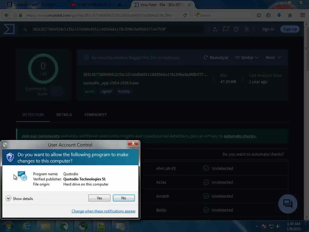Screen dimensions: 309x232
Task: Click the AhnLab-V3 vendor name
Action: [x=166, y=168]
